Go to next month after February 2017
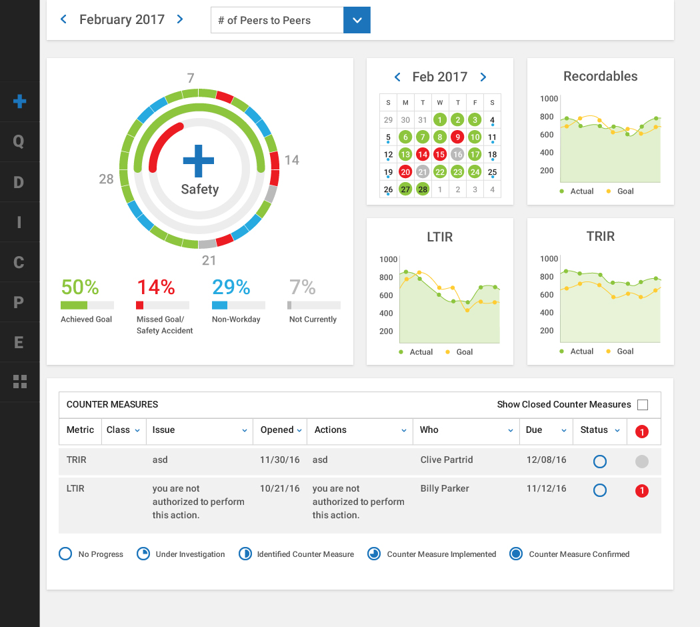 [180, 19]
